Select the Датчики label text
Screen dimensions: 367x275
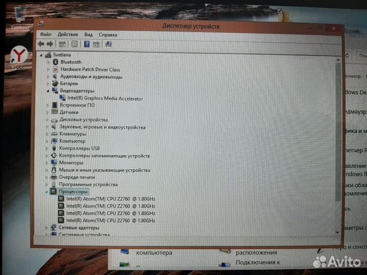click(x=69, y=112)
